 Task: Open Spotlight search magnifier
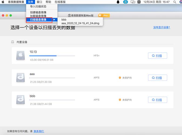(175, 2)
